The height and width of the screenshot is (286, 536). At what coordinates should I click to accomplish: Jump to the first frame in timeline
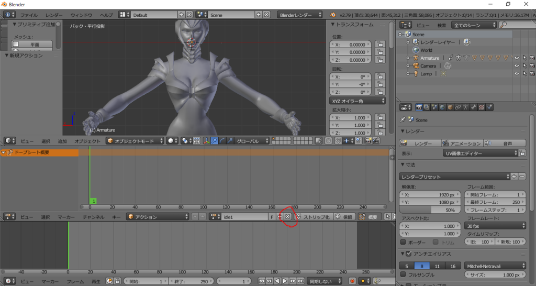pos(262,281)
